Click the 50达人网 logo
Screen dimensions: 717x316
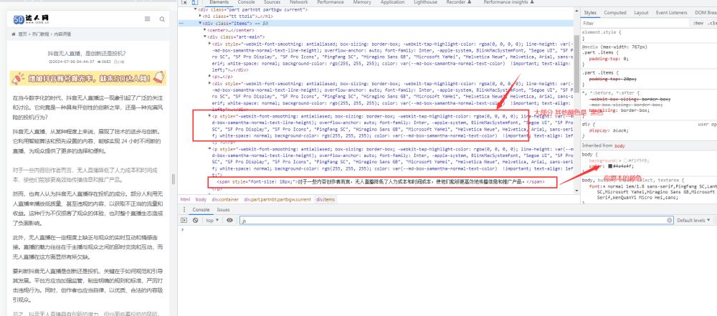click(31, 19)
